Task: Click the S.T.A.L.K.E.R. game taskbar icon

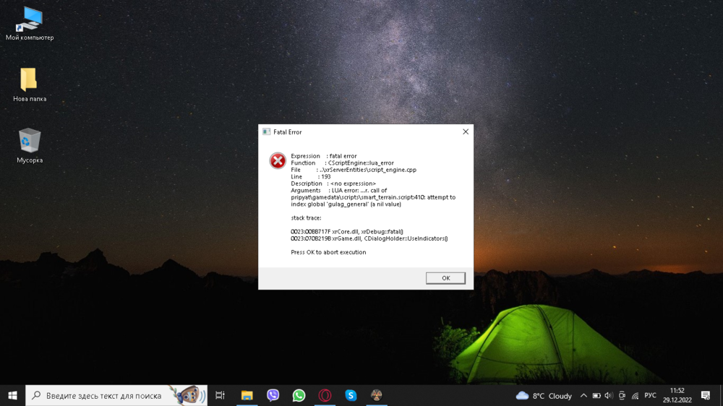Action: click(x=377, y=395)
